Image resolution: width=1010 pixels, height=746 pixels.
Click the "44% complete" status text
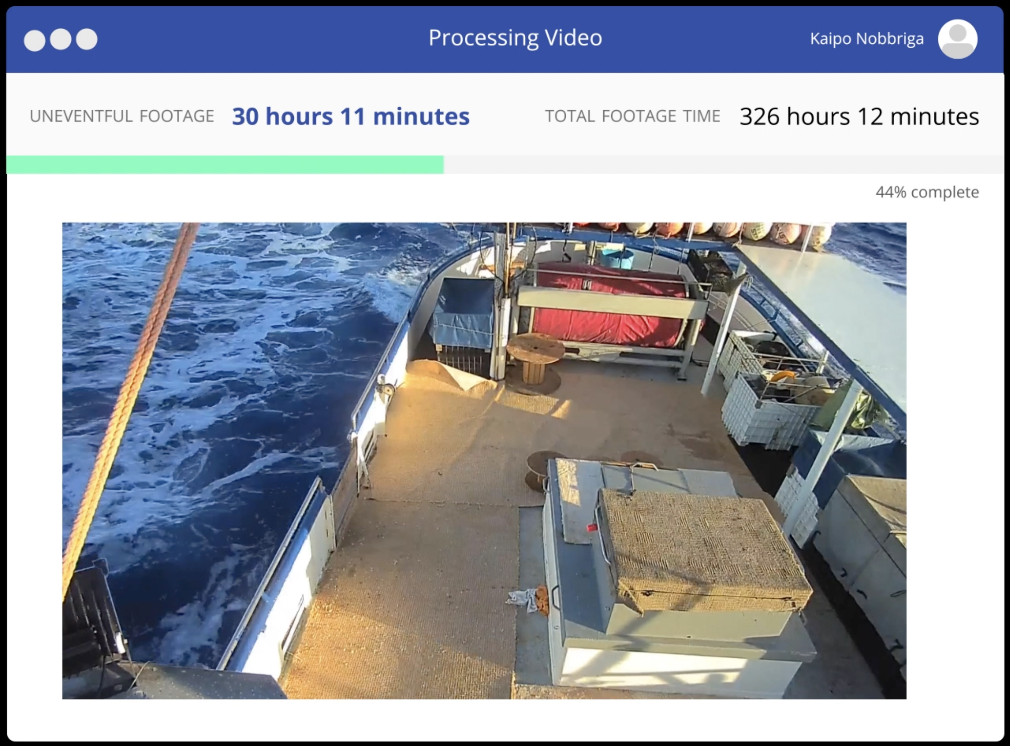(x=927, y=193)
